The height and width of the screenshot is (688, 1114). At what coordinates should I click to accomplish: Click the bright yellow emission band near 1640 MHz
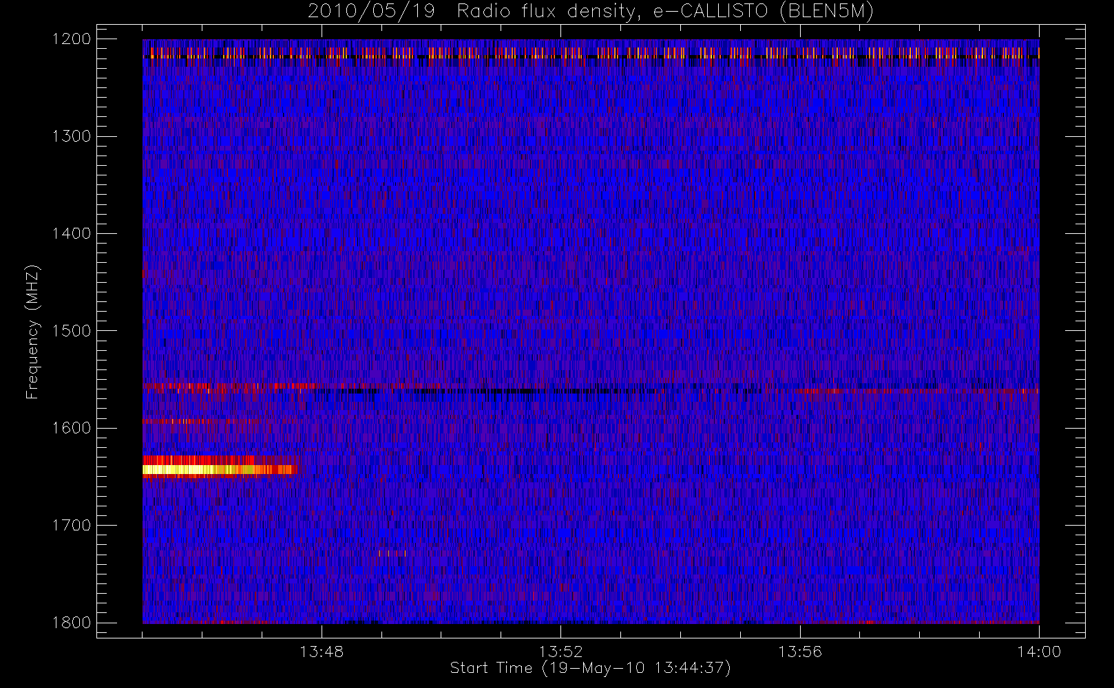click(x=219, y=470)
